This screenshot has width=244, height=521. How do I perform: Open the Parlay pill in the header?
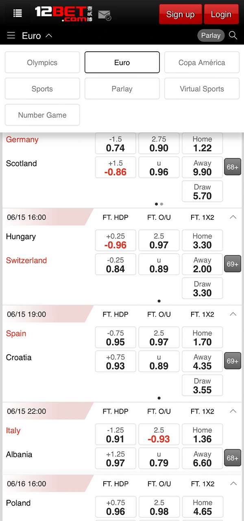point(211,35)
